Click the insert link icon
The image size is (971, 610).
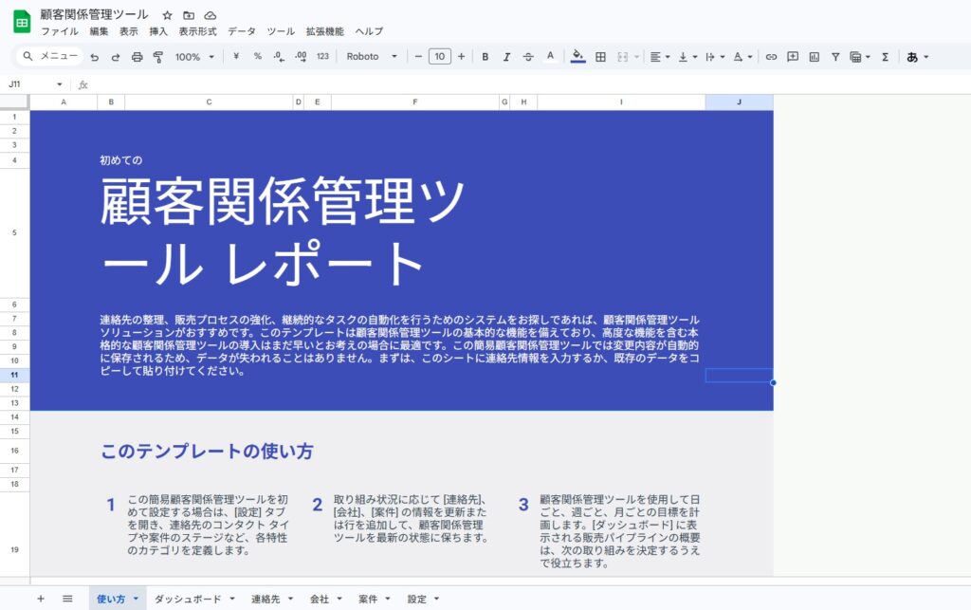click(x=771, y=57)
